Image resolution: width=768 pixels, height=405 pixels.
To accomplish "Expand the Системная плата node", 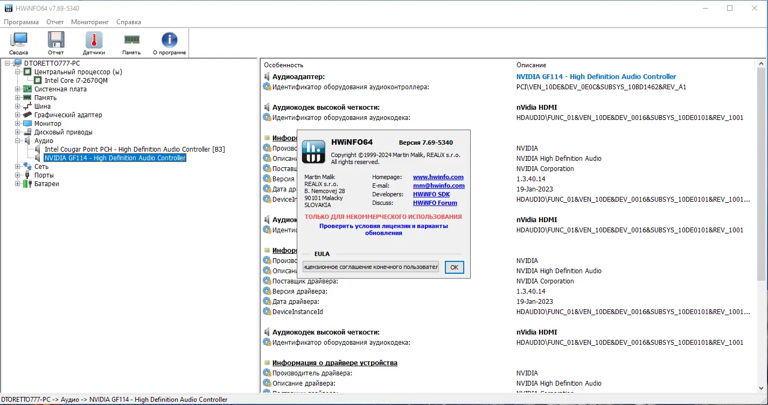I will click(18, 89).
